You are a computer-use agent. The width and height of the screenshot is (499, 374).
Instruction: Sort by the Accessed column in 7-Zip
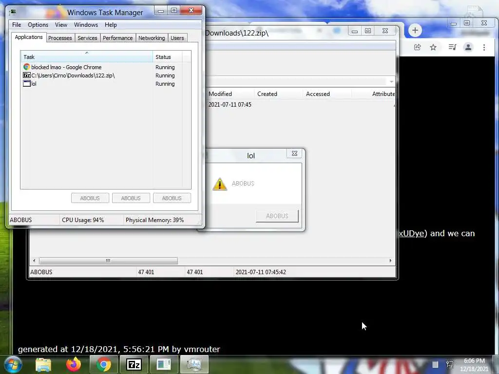tap(327, 94)
